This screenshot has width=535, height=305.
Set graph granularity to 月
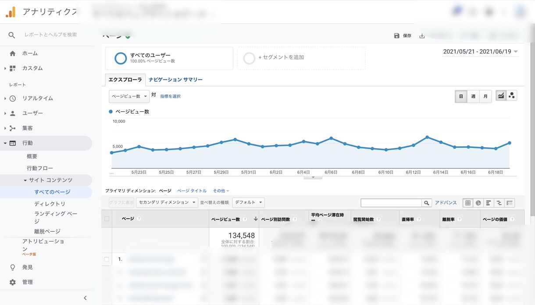485,96
